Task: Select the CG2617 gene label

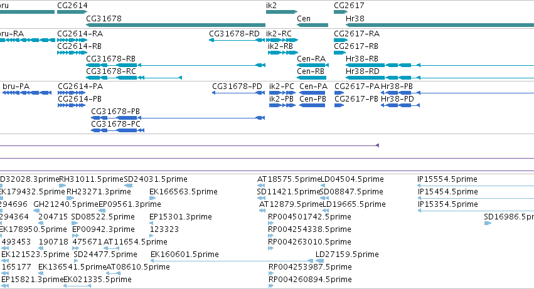Action: [x=349, y=6]
